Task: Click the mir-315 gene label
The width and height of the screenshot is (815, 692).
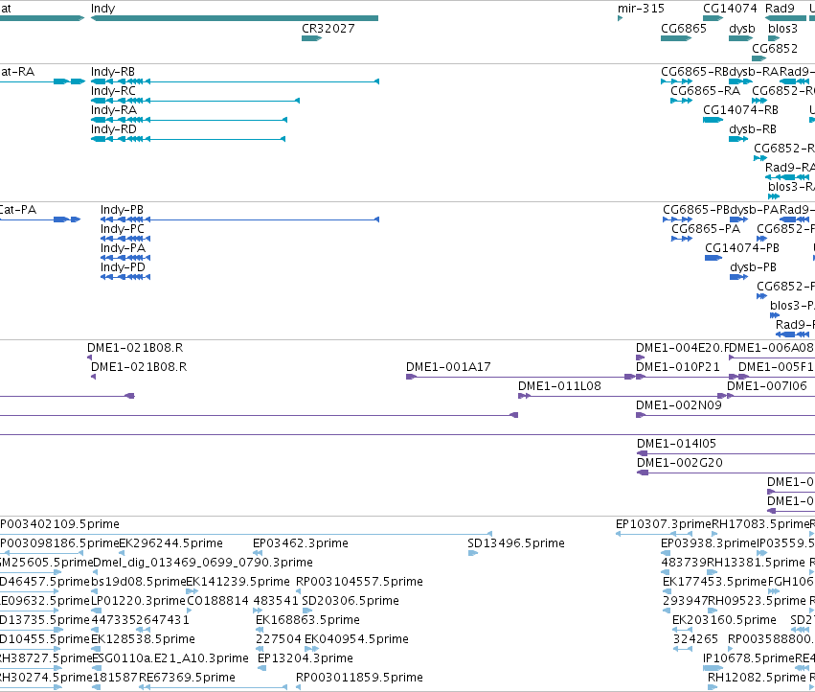Action: (x=641, y=9)
